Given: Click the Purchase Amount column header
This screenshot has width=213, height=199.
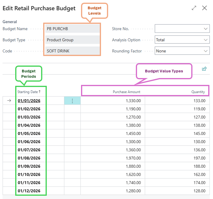Looking at the screenshot, I should [x=126, y=92].
